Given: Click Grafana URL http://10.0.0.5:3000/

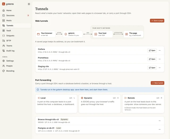Looking at the screenshot, I should (48, 52).
